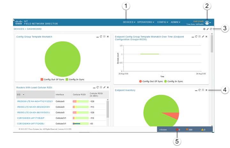Open the DEVICES menu
Viewport: 230px width, 148px height.
(x=129, y=22)
